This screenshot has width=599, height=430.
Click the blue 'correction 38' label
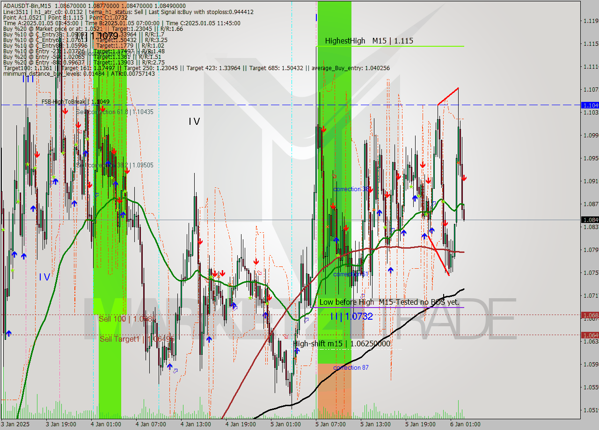(351, 189)
